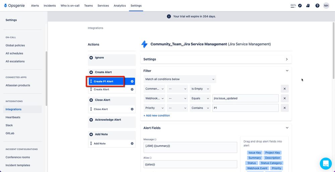Viewport: 335px width, 172px height.
Task: Expand the Settings section chevron
Action: [x=287, y=59]
